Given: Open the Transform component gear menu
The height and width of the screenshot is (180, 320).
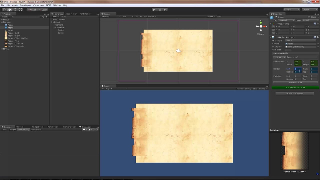Looking at the screenshot, I should (318, 23).
